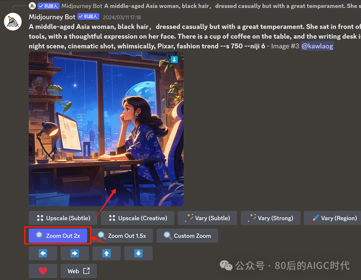This screenshot has width=361, height=280.
Task: Click the Vary (Subtle) button
Action: coord(207,218)
